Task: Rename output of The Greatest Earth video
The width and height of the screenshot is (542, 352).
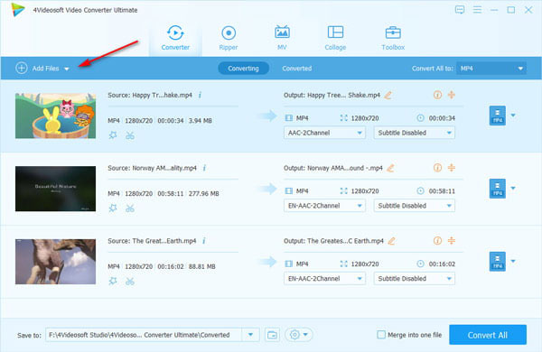Action: click(391, 241)
